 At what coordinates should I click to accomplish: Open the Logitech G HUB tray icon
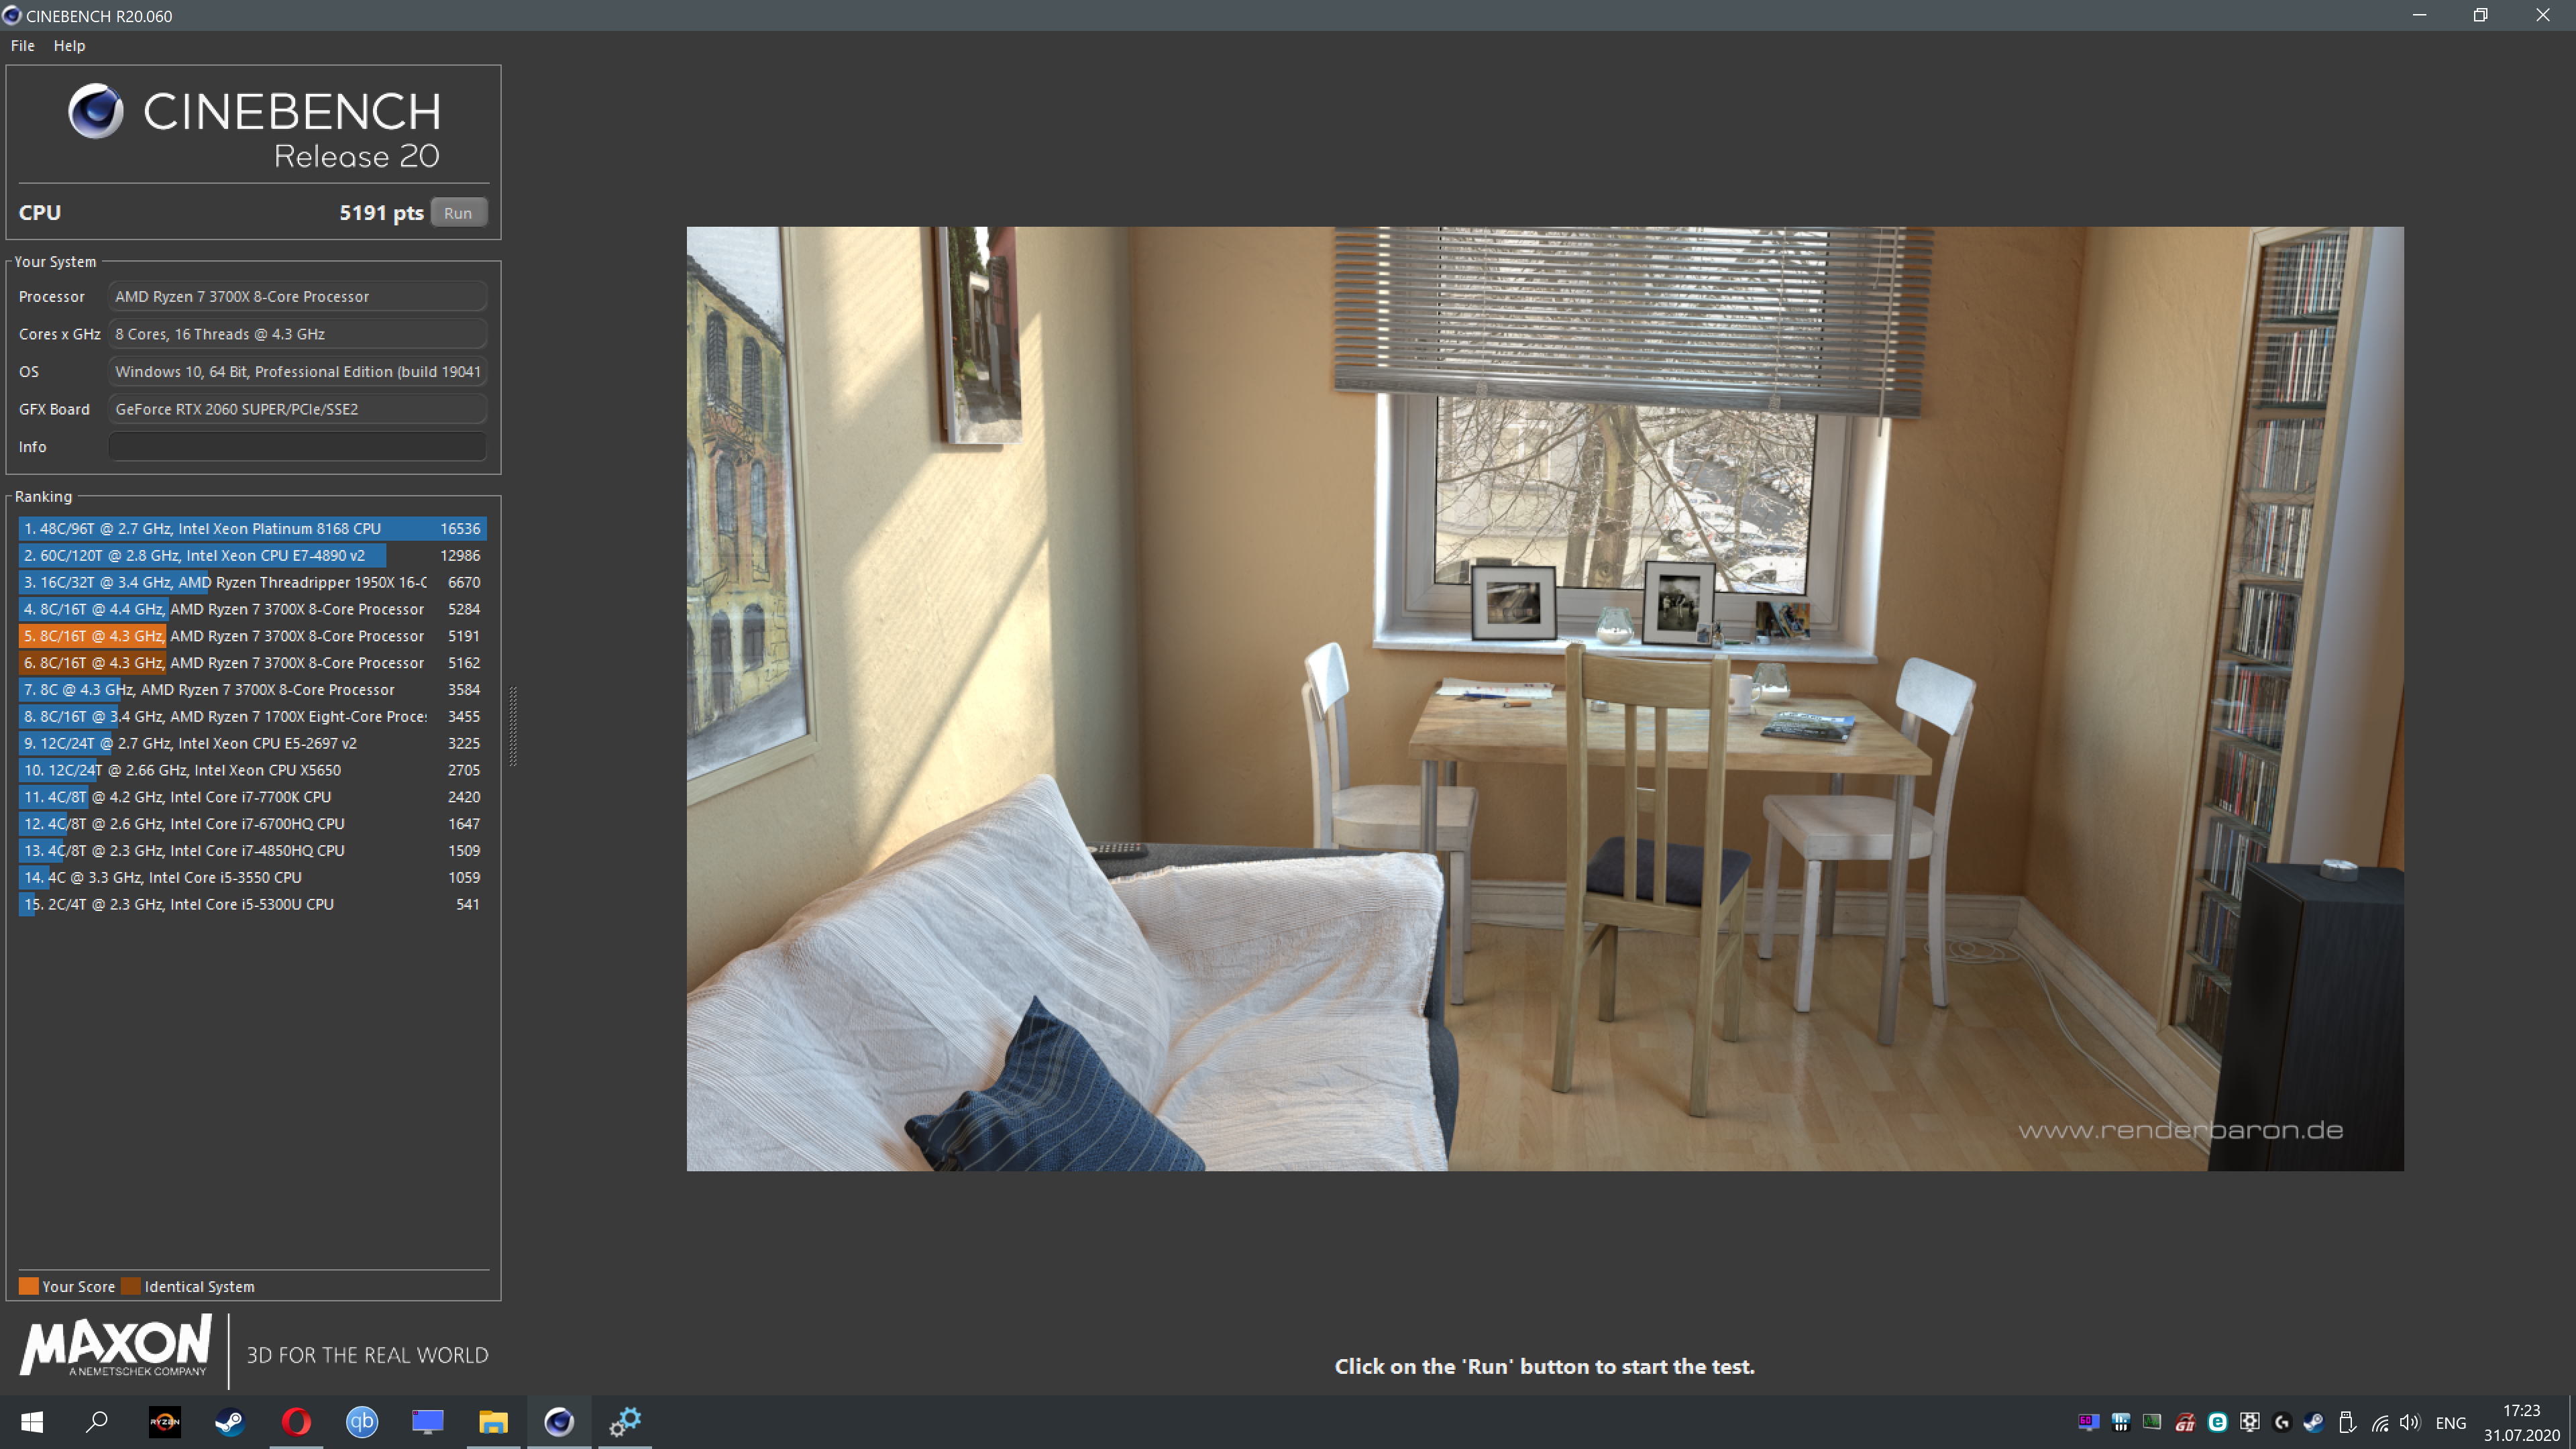(2282, 1422)
